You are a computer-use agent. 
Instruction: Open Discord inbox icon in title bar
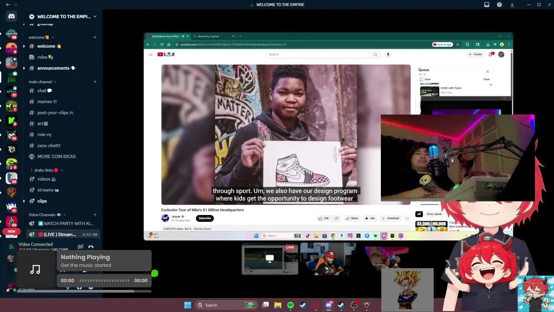point(486,5)
